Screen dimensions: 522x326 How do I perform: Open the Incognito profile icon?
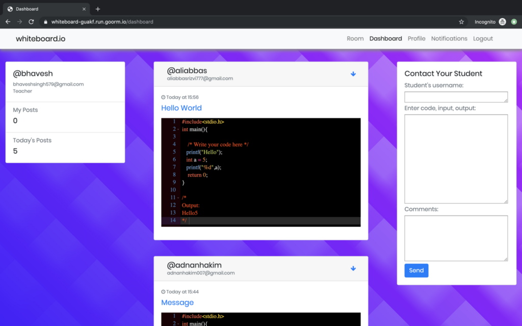click(x=502, y=21)
